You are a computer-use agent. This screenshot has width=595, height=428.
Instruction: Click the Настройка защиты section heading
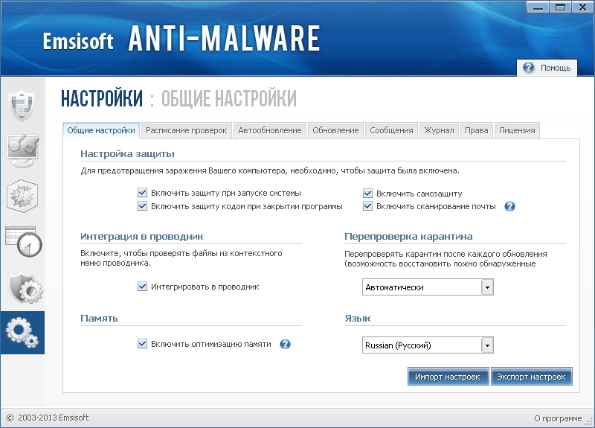point(127,154)
